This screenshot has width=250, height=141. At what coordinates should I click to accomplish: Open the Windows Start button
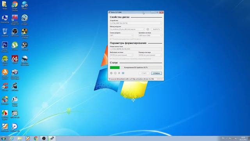tap(4, 138)
